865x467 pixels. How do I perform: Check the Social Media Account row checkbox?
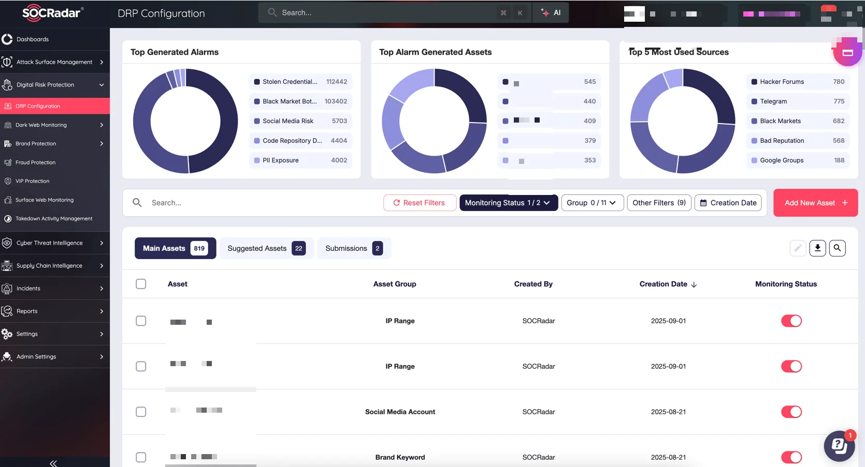pos(141,412)
